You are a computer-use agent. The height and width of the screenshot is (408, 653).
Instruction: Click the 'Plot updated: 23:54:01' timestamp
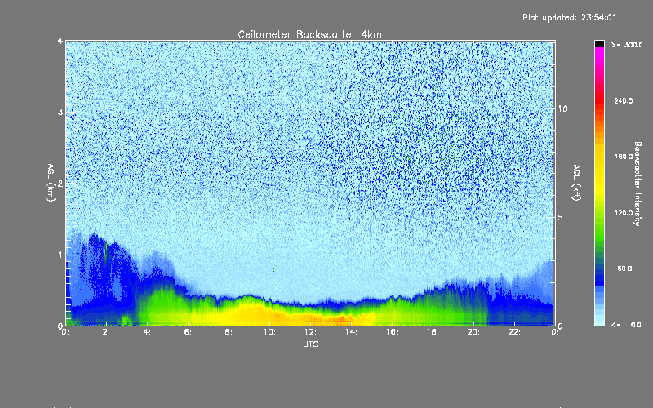coord(569,17)
